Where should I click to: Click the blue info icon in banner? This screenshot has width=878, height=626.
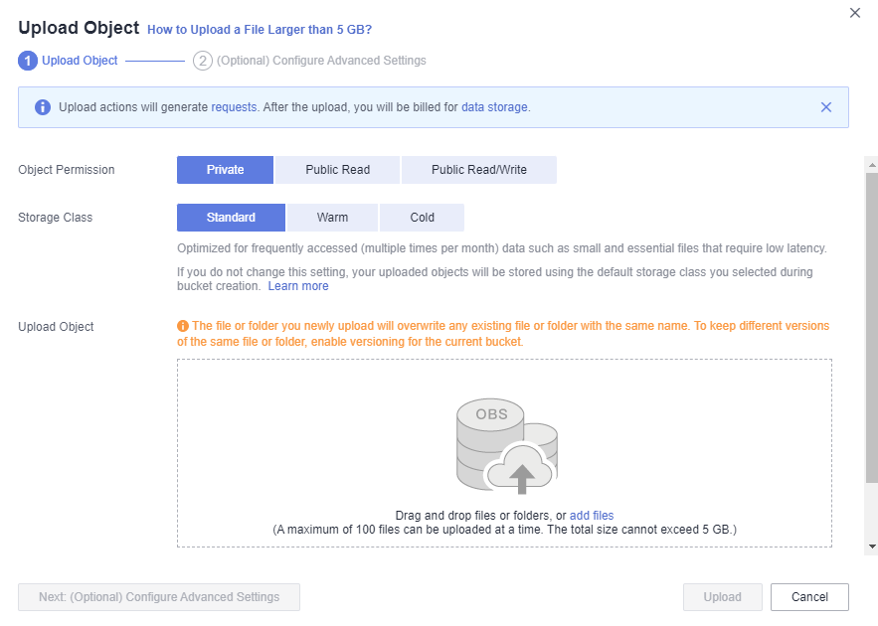point(43,107)
